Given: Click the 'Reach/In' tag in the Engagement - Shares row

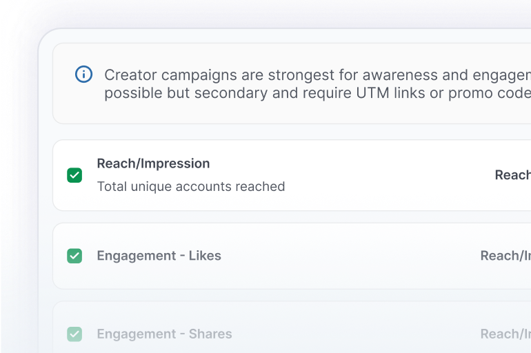Looking at the screenshot, I should pos(505,334).
